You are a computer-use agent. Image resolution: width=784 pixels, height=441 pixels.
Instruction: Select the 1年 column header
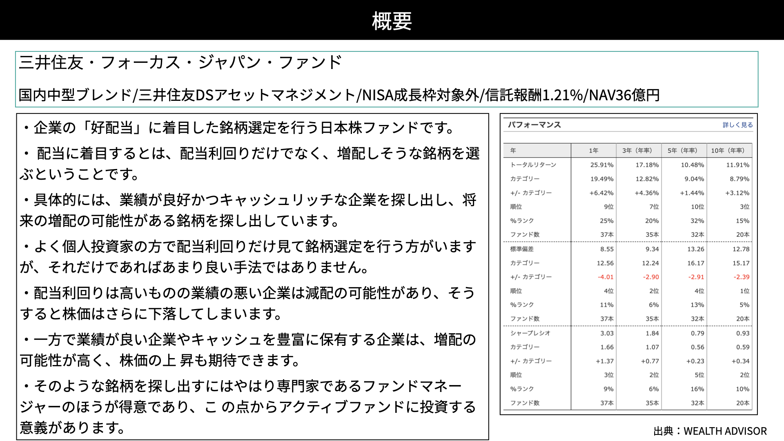point(593,151)
